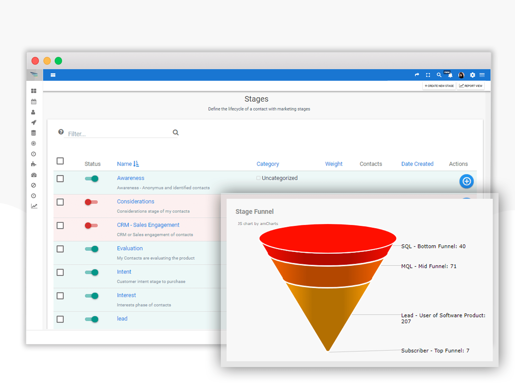This screenshot has width=515, height=386.
Task: Click the filter help question mark icon
Action: click(61, 132)
